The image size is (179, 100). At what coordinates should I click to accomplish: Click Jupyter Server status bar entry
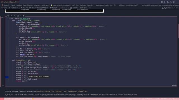133,99
